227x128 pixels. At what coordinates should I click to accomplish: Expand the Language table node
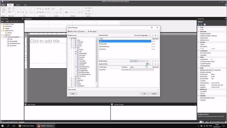(x=71, y=80)
